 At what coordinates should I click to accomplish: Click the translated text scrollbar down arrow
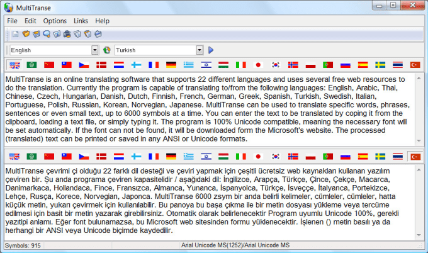419,235
